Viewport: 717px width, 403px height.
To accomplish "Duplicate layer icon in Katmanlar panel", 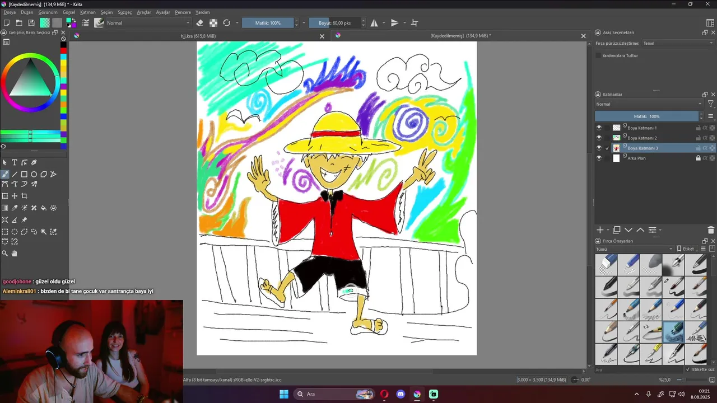I will tap(617, 230).
